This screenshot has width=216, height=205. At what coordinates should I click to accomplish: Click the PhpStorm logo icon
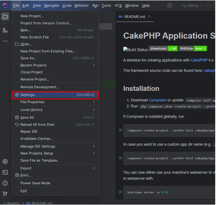[x=5, y=5]
